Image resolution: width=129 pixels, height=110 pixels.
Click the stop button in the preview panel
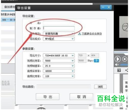pyautogui.click(x=125, y=59)
